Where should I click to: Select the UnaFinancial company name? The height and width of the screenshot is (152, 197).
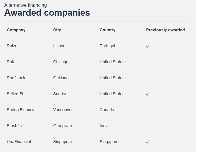19,142
